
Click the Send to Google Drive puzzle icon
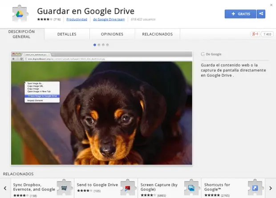coord(128,188)
